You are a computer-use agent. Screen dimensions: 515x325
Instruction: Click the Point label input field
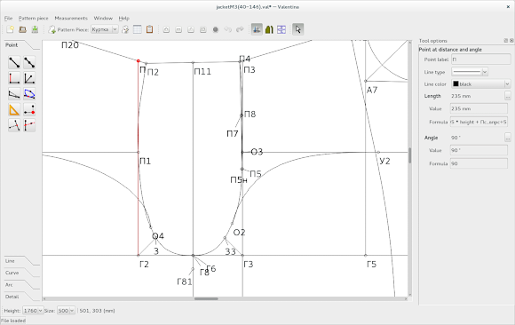[481, 59]
